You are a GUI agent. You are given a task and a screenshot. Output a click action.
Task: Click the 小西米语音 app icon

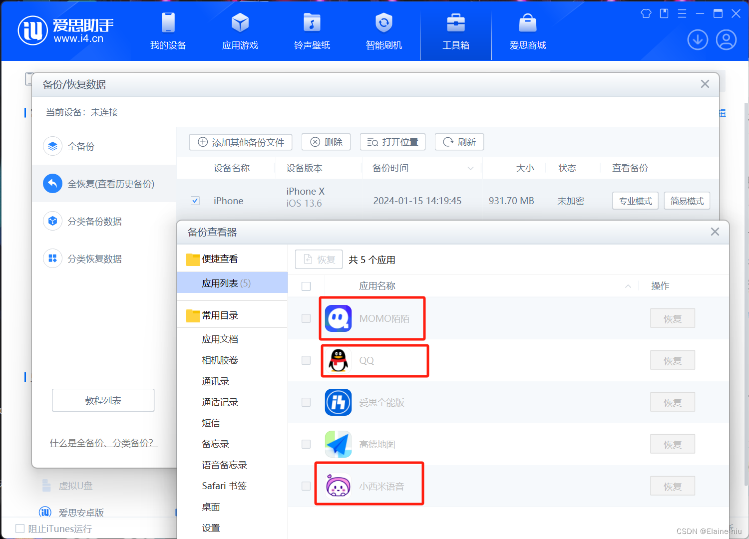[x=338, y=486]
